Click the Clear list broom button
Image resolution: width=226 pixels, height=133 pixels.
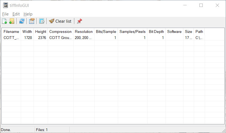click(60, 21)
